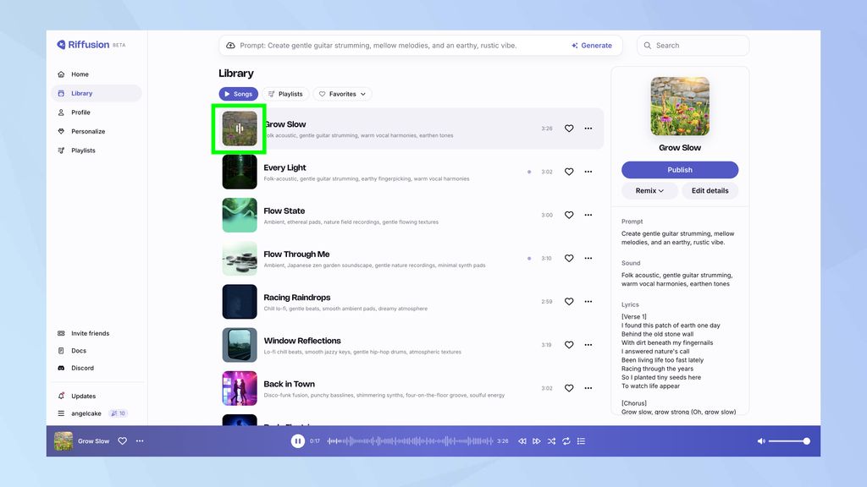Viewport: 867px width, 487px height.
Task: Select the Songs tab filter
Action: click(238, 94)
